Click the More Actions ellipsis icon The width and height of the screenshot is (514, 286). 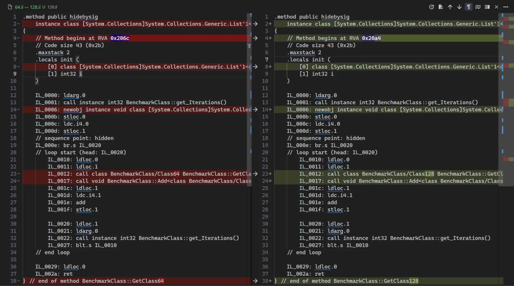(x=505, y=7)
